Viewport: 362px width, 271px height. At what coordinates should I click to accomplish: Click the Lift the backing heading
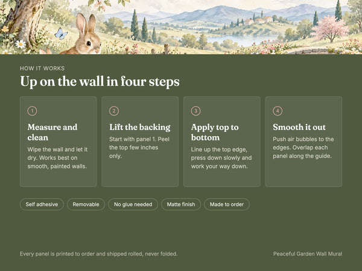point(140,127)
